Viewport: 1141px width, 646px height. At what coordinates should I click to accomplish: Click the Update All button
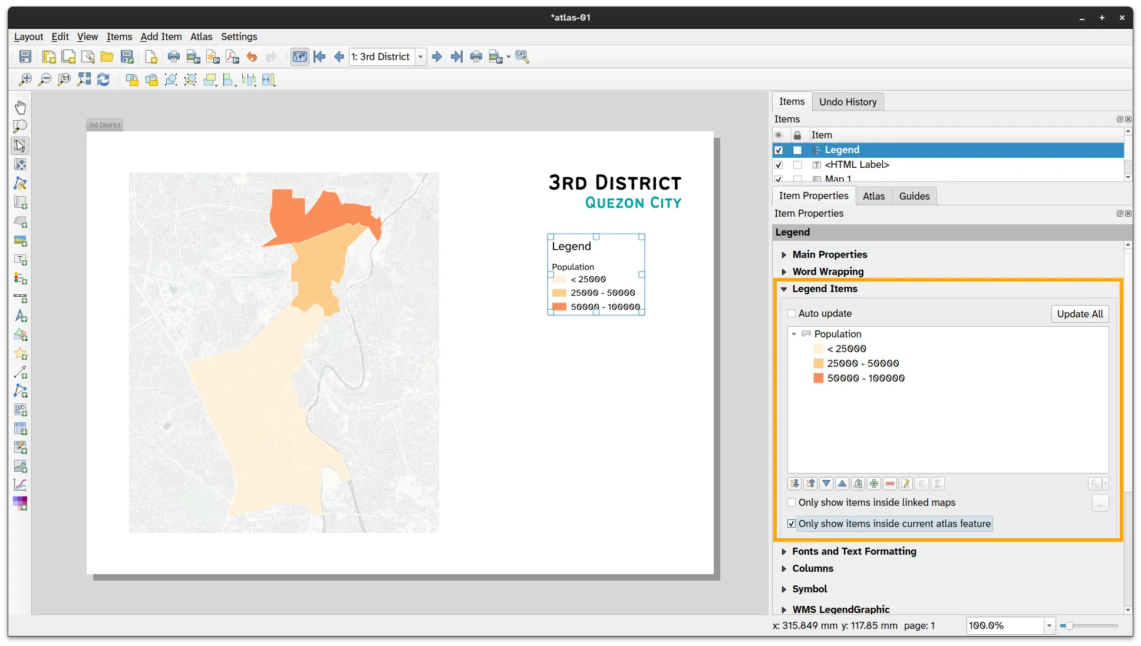click(1080, 314)
